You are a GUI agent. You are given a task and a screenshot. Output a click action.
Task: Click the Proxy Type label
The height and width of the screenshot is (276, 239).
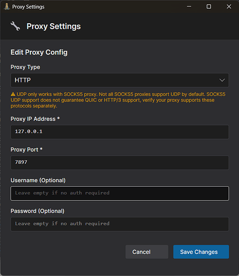pos(25,67)
